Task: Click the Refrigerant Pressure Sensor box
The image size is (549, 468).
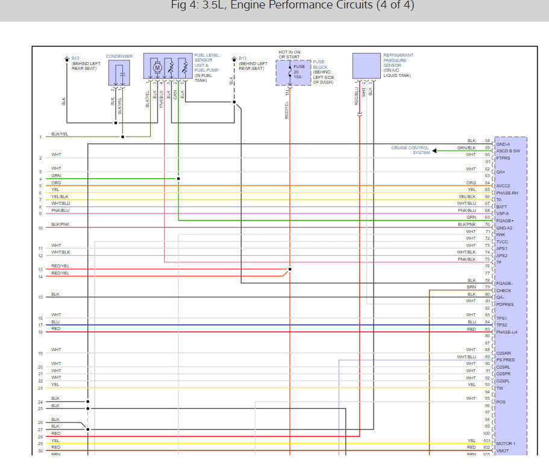Action: 366,66
